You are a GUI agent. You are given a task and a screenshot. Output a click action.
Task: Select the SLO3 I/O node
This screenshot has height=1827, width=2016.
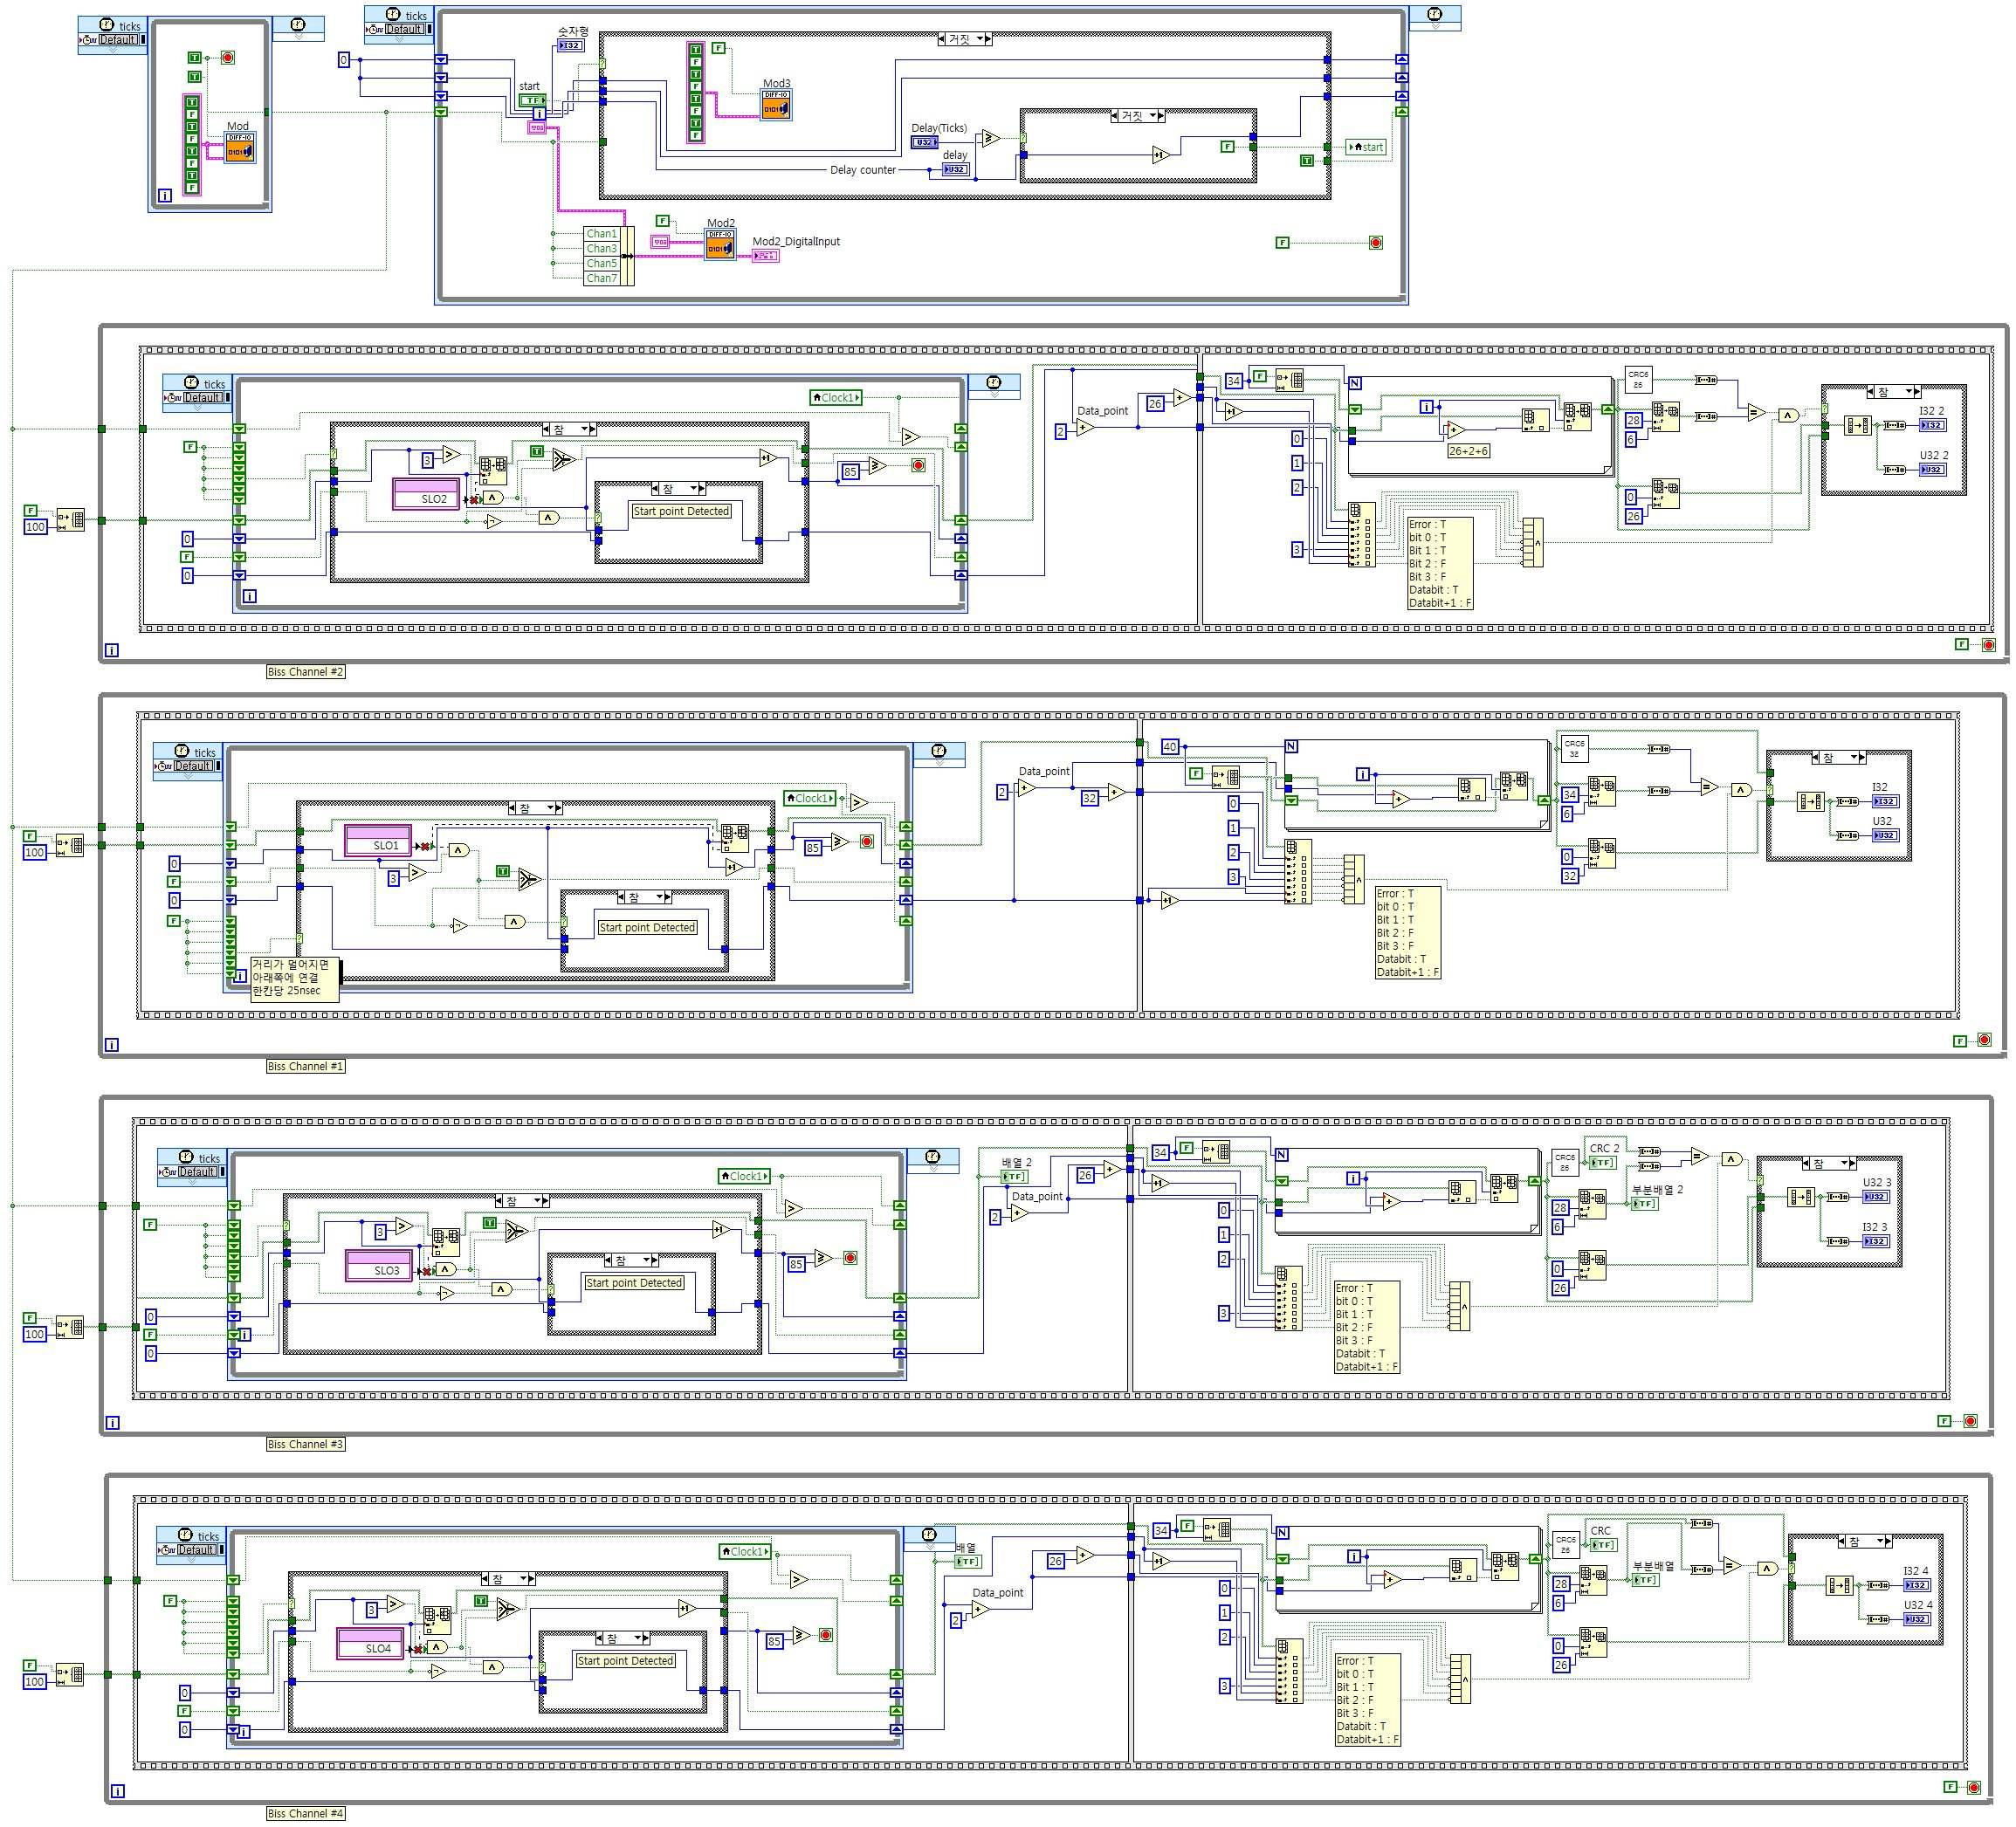[379, 1265]
